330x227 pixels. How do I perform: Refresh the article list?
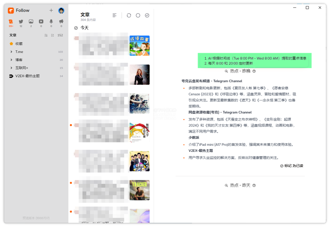(x=129, y=15)
